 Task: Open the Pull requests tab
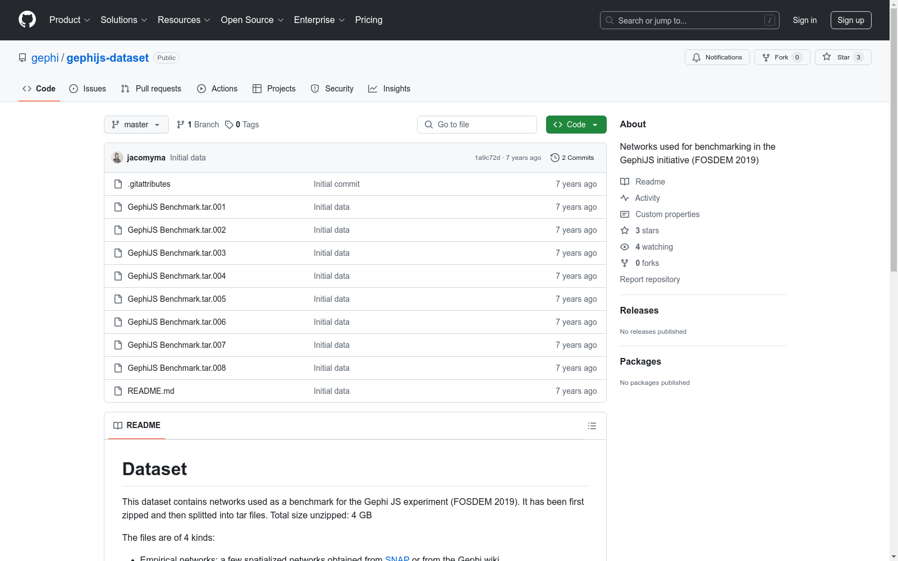coord(151,89)
